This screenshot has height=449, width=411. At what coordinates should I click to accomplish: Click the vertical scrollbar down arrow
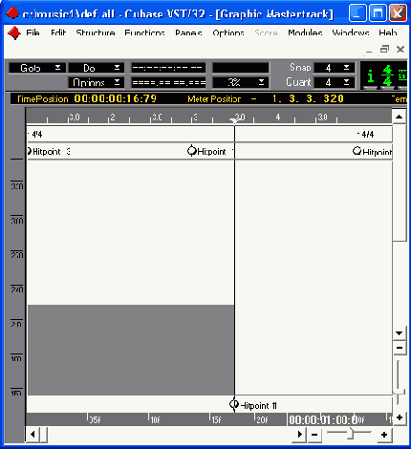pyautogui.click(x=399, y=333)
